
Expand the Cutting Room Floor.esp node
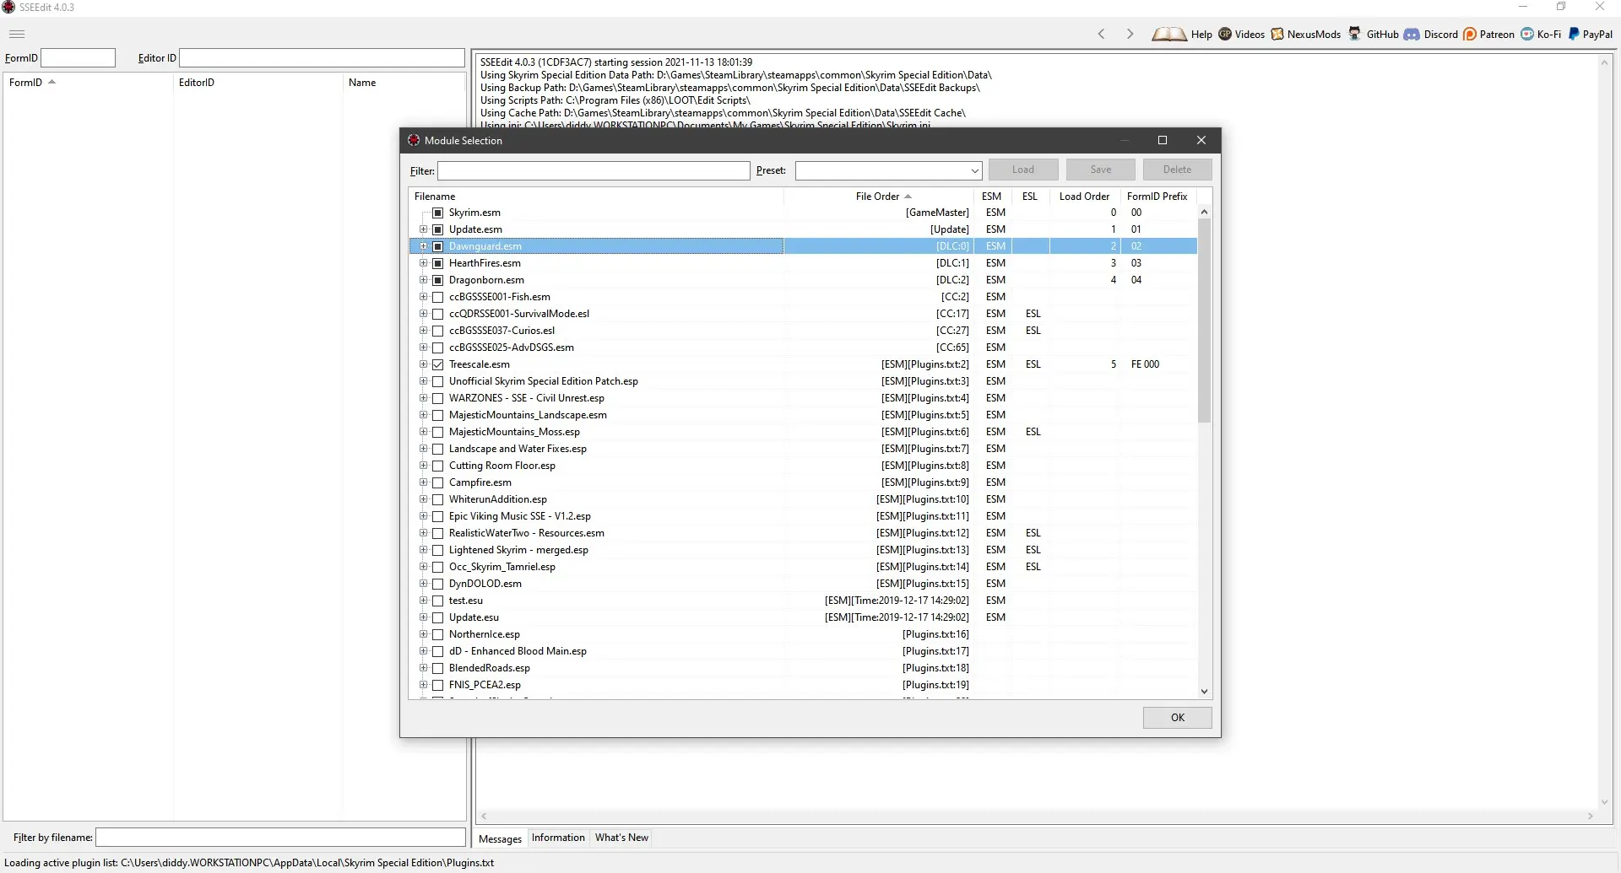pyautogui.click(x=423, y=466)
